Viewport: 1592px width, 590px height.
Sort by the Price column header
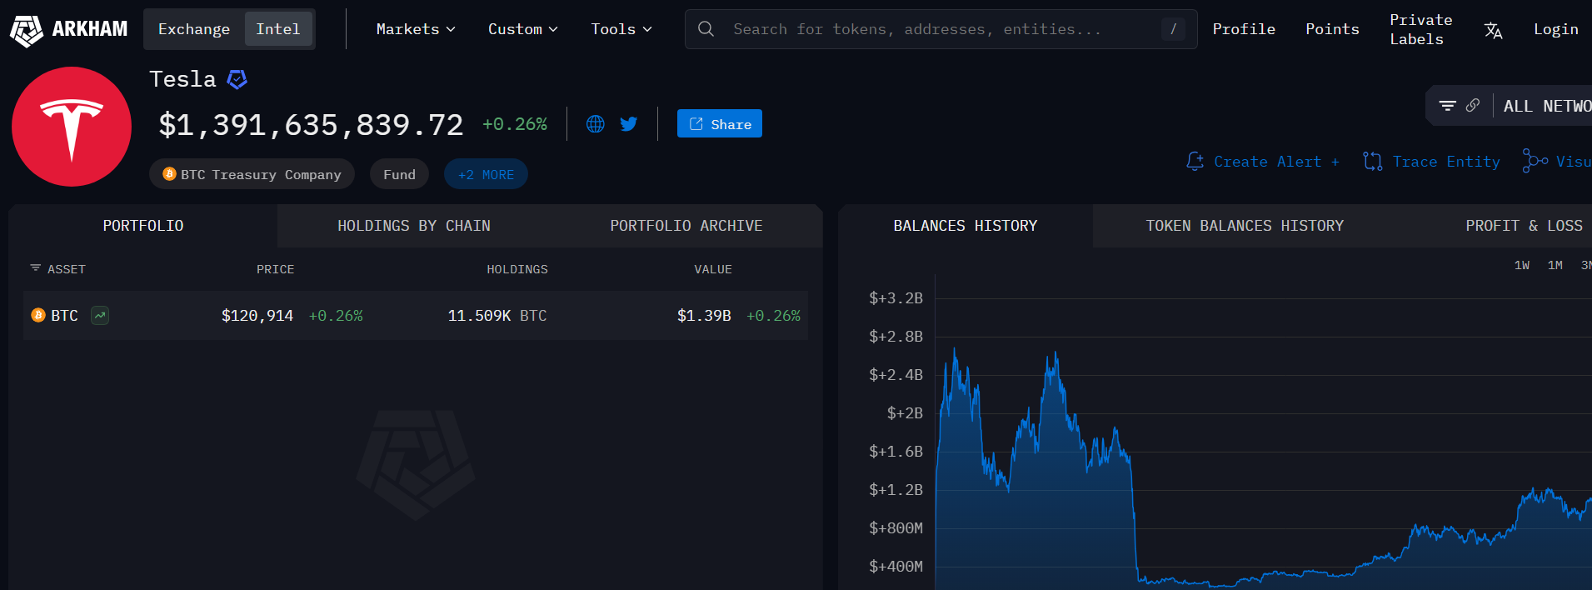[275, 269]
